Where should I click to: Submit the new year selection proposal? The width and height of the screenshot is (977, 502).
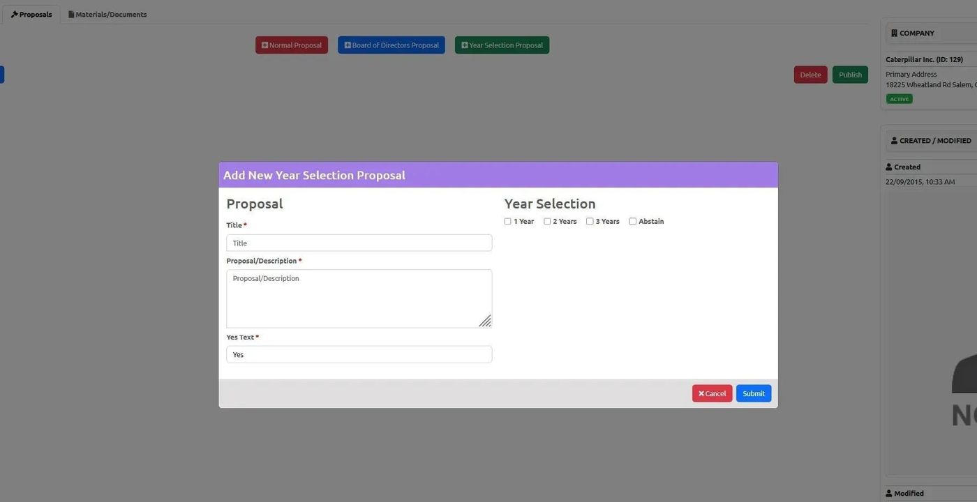tap(753, 394)
